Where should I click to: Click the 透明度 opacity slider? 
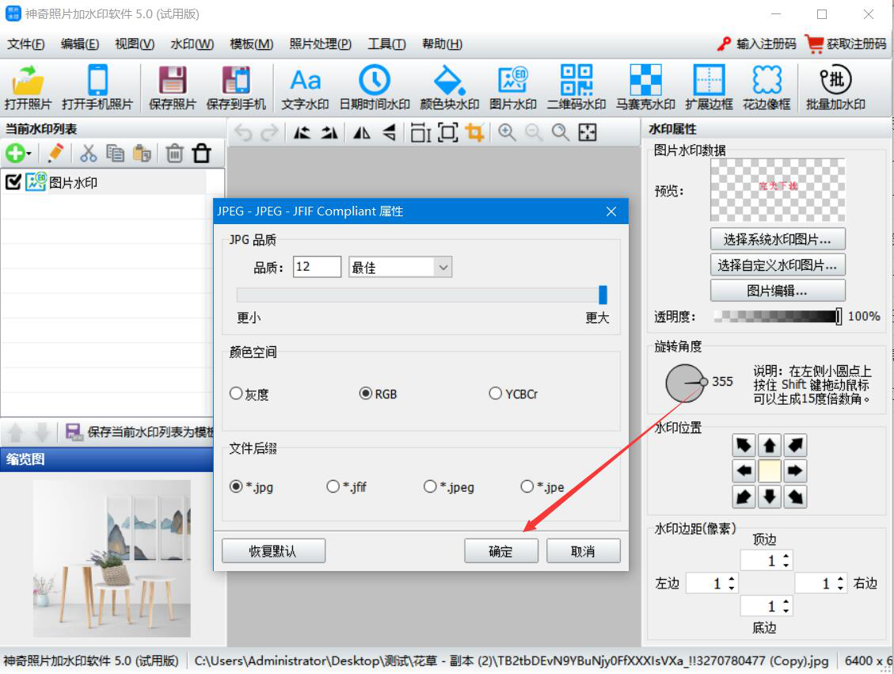pos(778,316)
